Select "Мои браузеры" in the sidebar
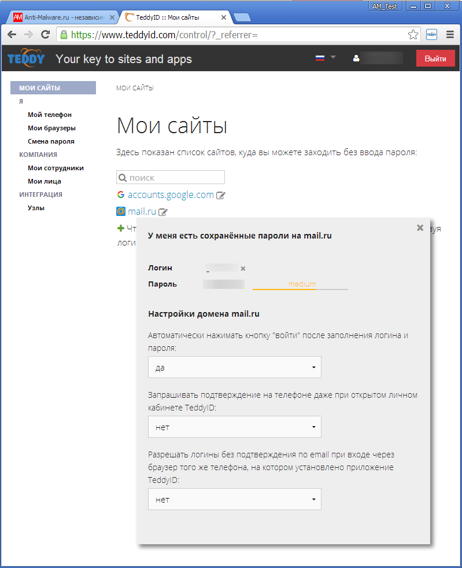This screenshot has height=568, width=462. tap(51, 128)
